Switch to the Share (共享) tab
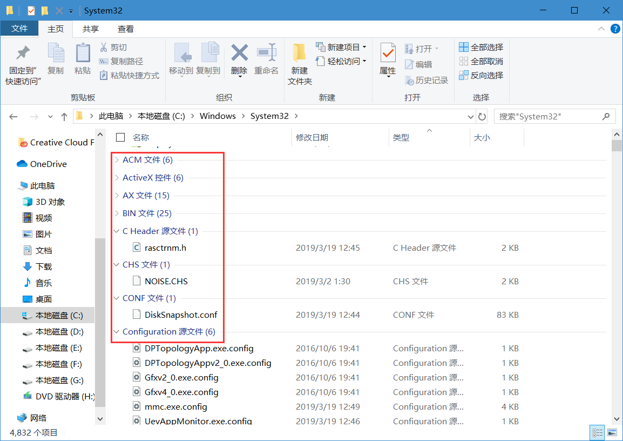 [x=90, y=29]
